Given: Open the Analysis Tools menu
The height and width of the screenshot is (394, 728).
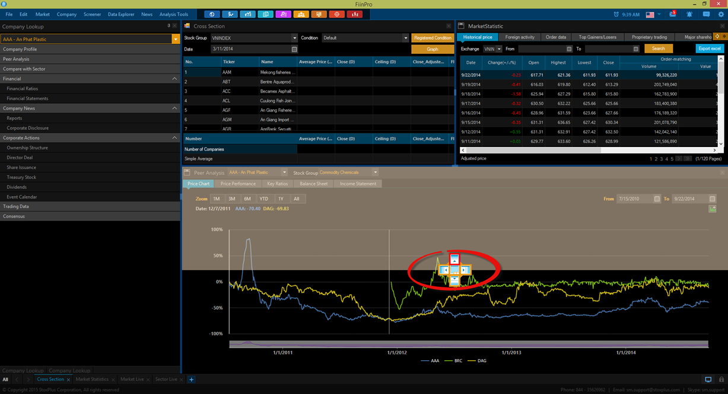Looking at the screenshot, I should [174, 14].
